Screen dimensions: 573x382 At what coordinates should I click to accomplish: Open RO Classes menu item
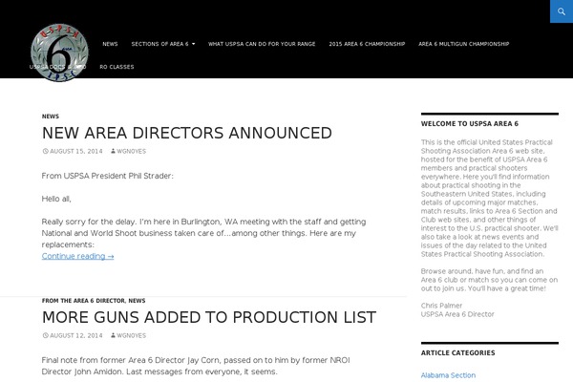pos(117,67)
